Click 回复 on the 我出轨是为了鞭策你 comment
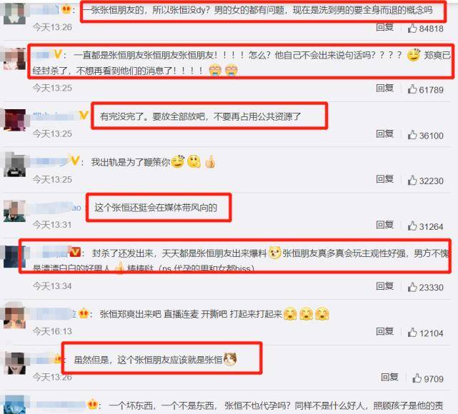The width and height of the screenshot is (458, 414). pos(384,179)
